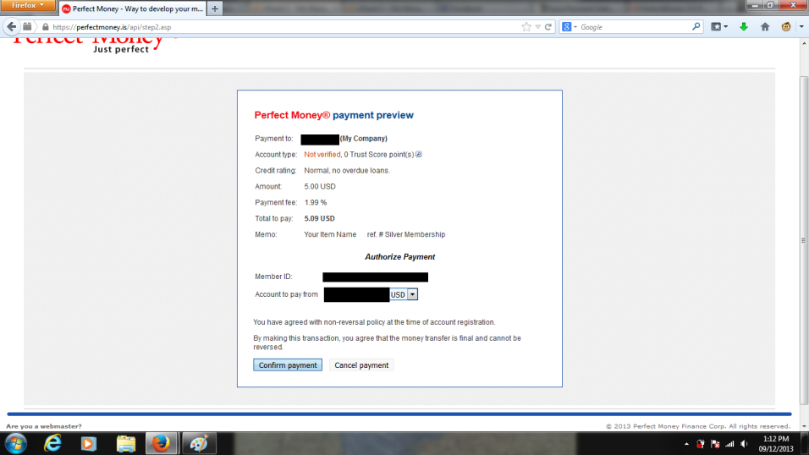Click the scrollbar down arrow

(x=804, y=426)
